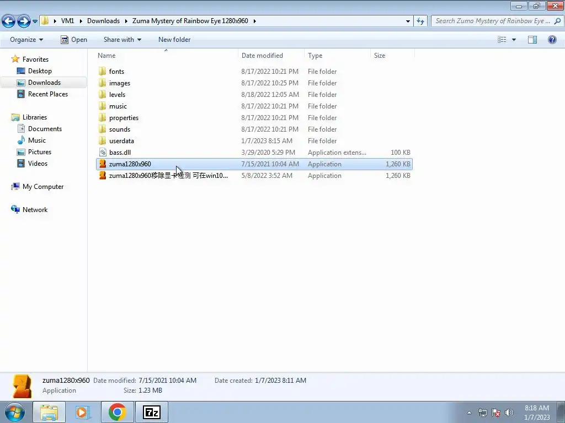The height and width of the screenshot is (423, 565).
Task: Open the Videos library
Action: [38, 163]
